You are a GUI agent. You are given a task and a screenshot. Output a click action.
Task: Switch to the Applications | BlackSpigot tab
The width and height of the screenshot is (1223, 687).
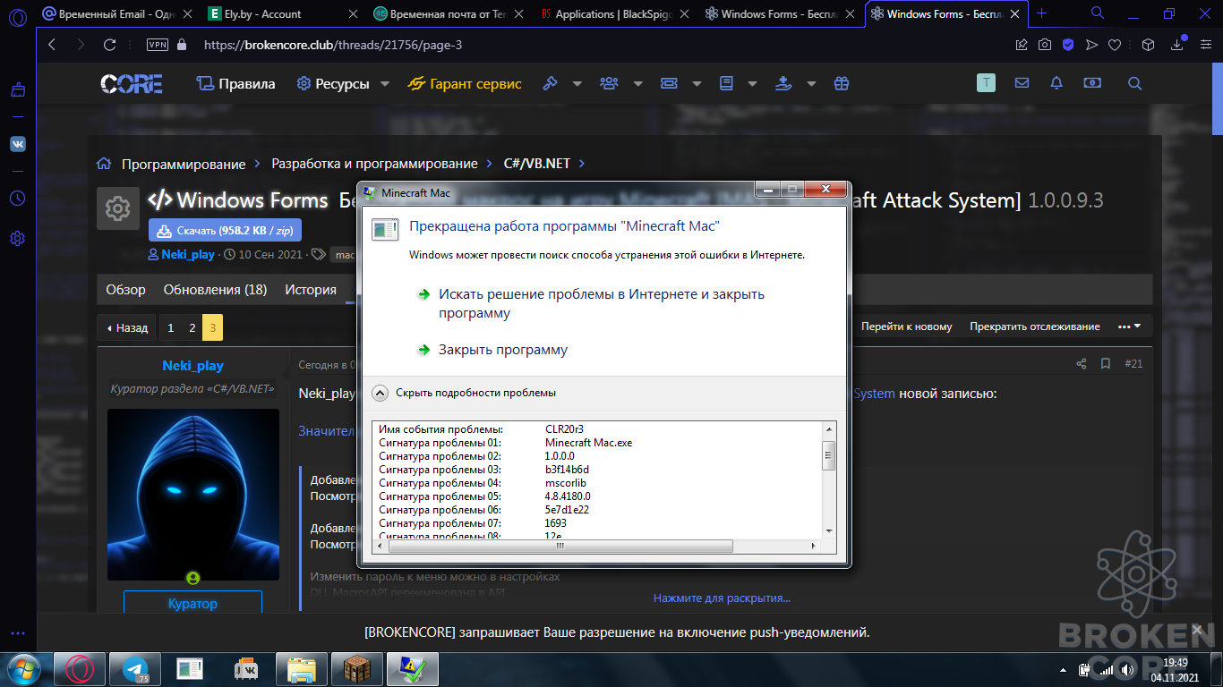(615, 13)
